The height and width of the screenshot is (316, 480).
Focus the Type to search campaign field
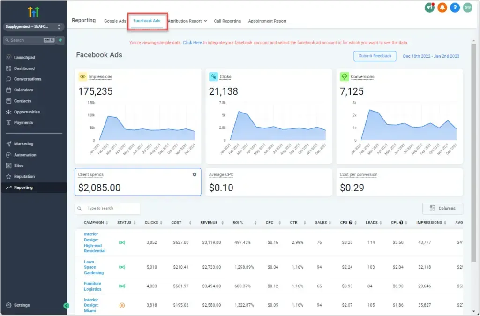pyautogui.click(x=107, y=209)
